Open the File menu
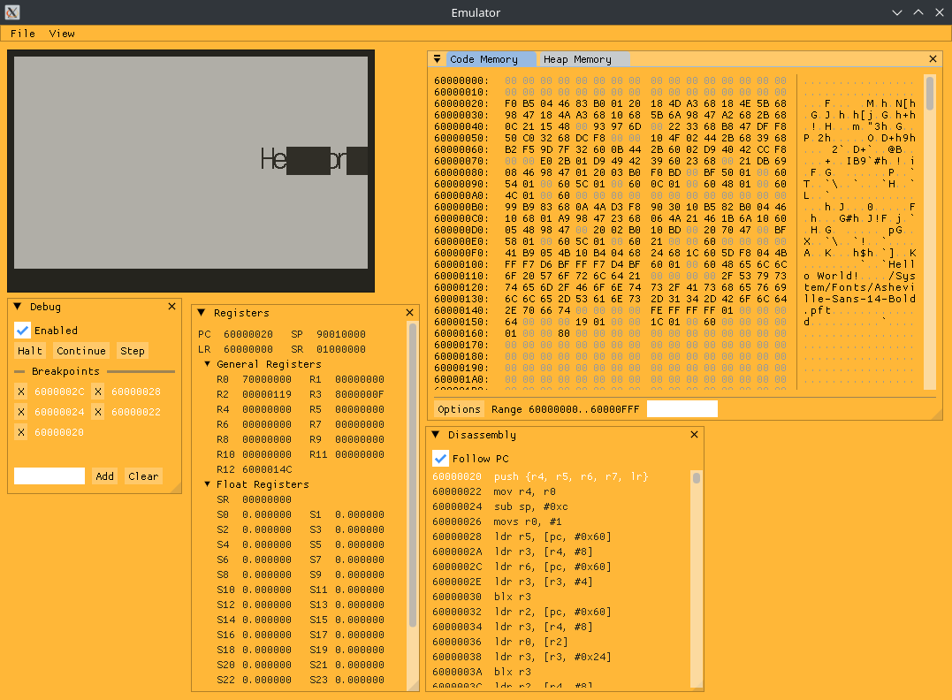This screenshot has width=952, height=700. pyautogui.click(x=22, y=34)
